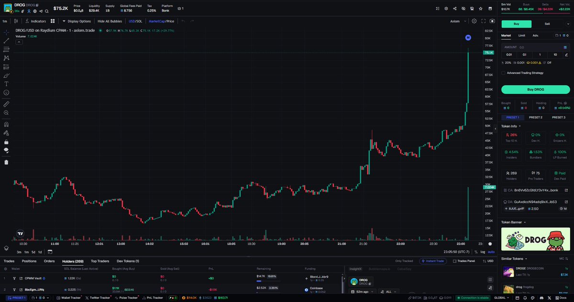Open the measure ruler tool

point(5,103)
